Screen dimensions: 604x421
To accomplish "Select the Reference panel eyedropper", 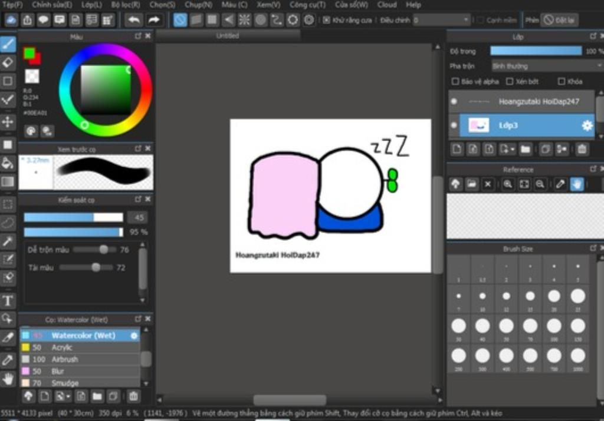I will 560,184.
